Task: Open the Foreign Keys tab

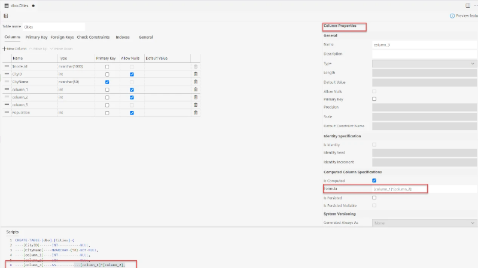Action: pos(62,37)
